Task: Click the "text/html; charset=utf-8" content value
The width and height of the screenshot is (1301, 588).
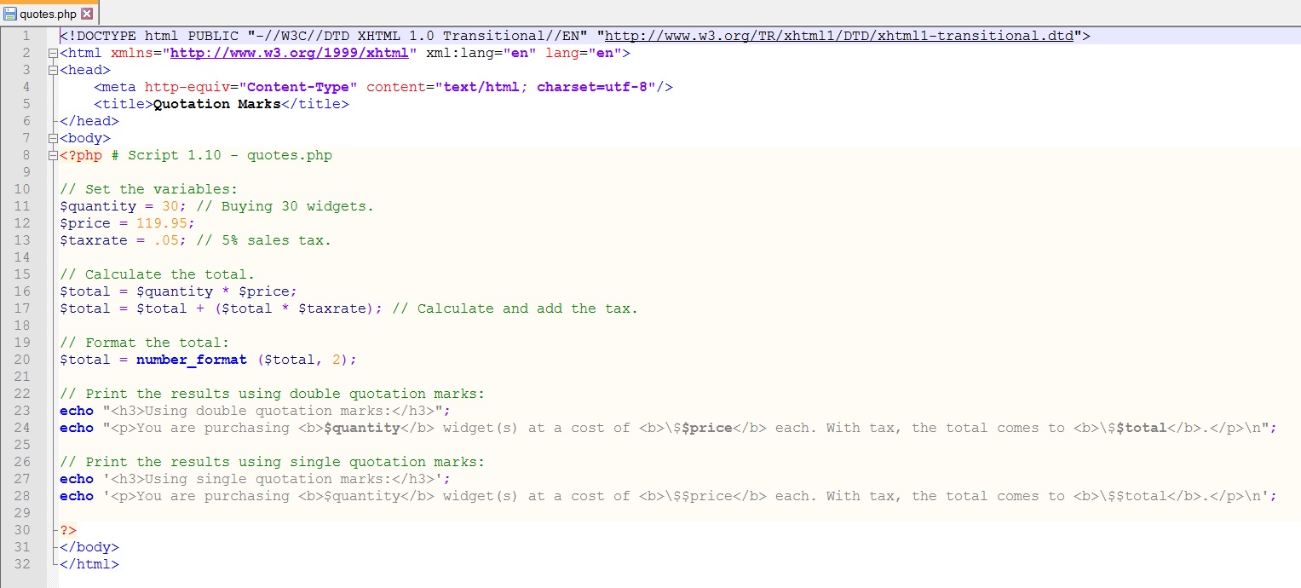Action: (x=545, y=87)
